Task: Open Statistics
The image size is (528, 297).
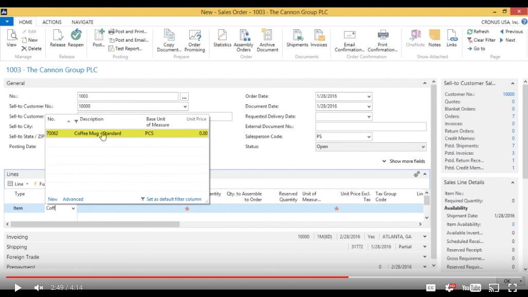Action: coord(222,39)
